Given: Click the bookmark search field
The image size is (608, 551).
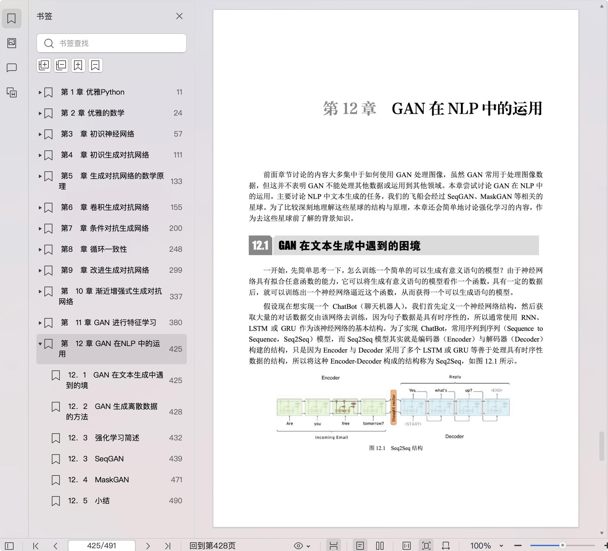Looking at the screenshot, I should click(x=112, y=43).
